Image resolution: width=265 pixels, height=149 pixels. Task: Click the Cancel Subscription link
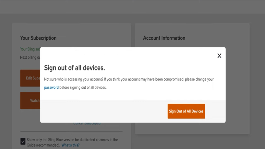(87, 123)
